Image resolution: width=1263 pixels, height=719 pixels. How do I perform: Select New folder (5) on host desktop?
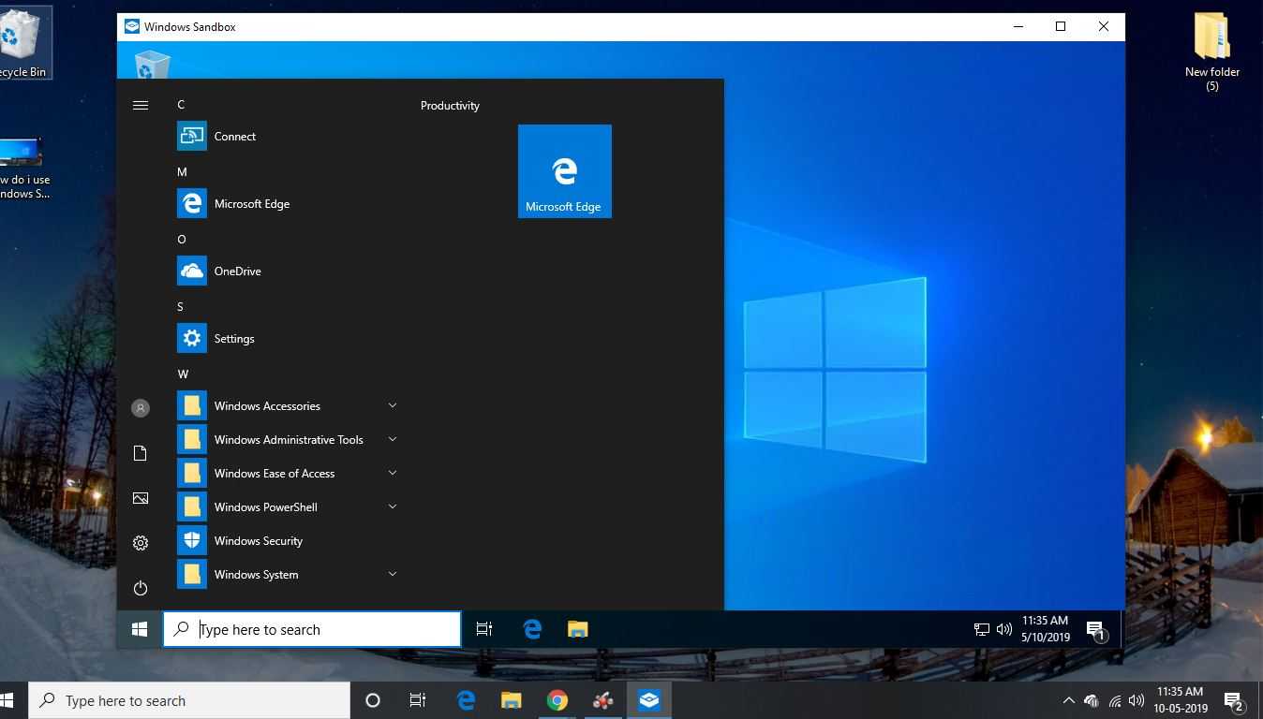1211,51
